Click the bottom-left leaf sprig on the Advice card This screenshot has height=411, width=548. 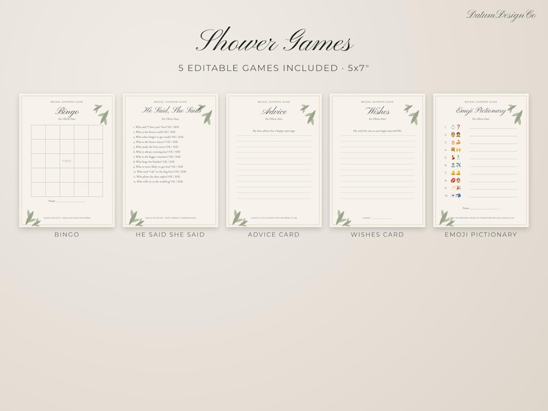[239, 218]
